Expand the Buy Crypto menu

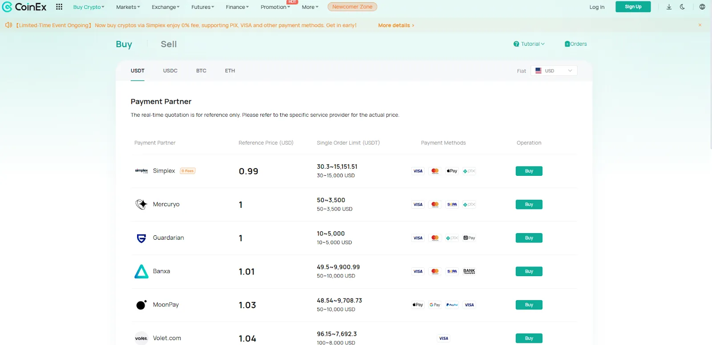tap(89, 7)
